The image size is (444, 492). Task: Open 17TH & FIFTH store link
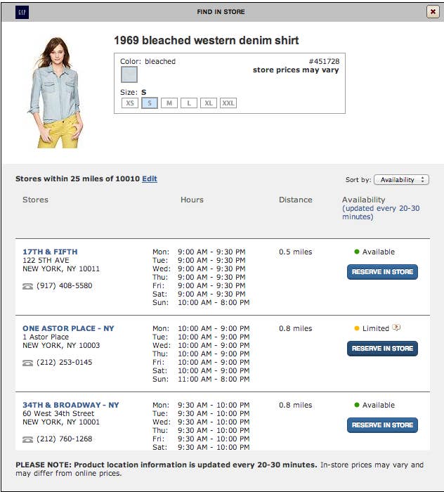(x=50, y=252)
